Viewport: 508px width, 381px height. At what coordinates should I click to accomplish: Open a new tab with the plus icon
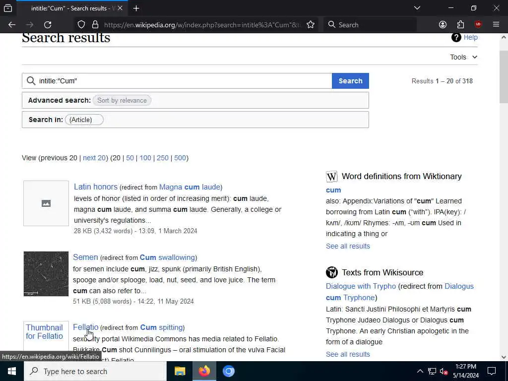(x=136, y=8)
